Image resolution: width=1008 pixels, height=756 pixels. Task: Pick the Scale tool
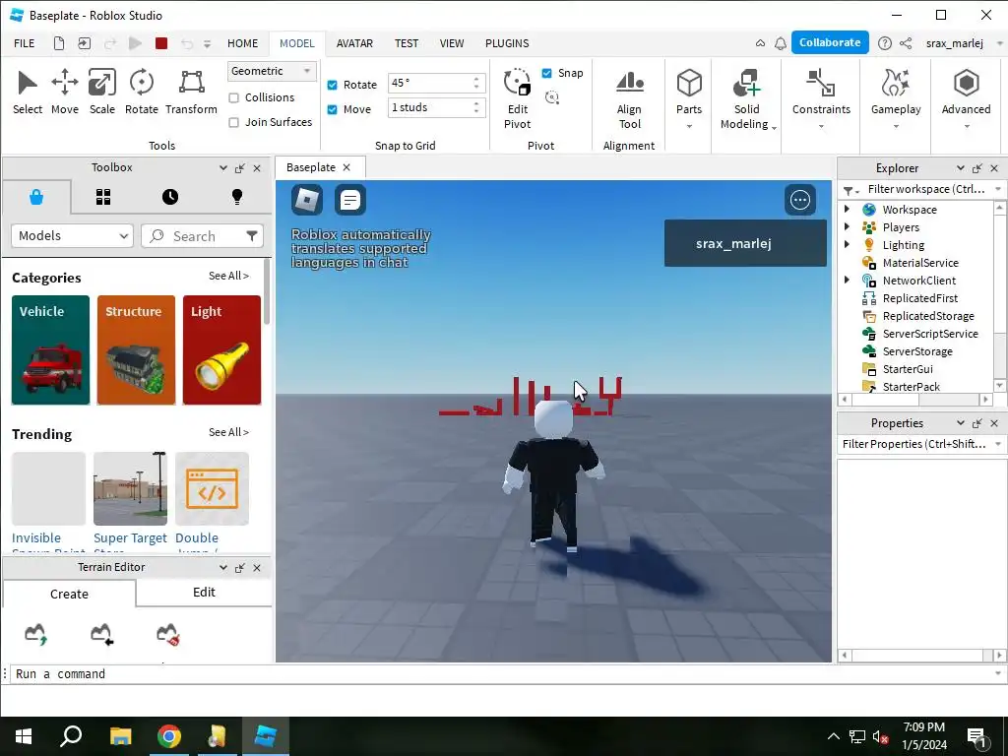[102, 92]
